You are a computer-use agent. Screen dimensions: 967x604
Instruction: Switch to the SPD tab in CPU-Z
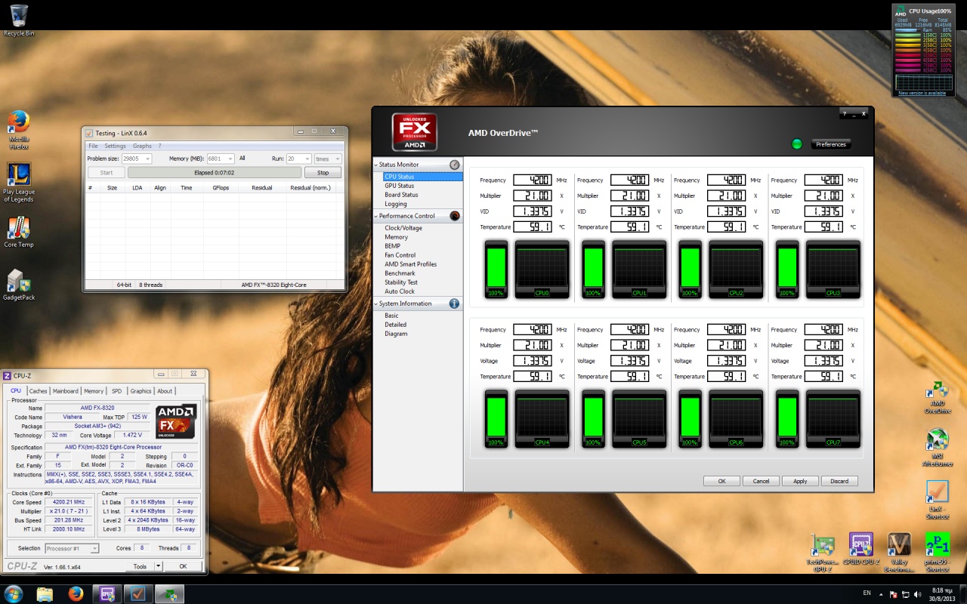[x=116, y=391]
